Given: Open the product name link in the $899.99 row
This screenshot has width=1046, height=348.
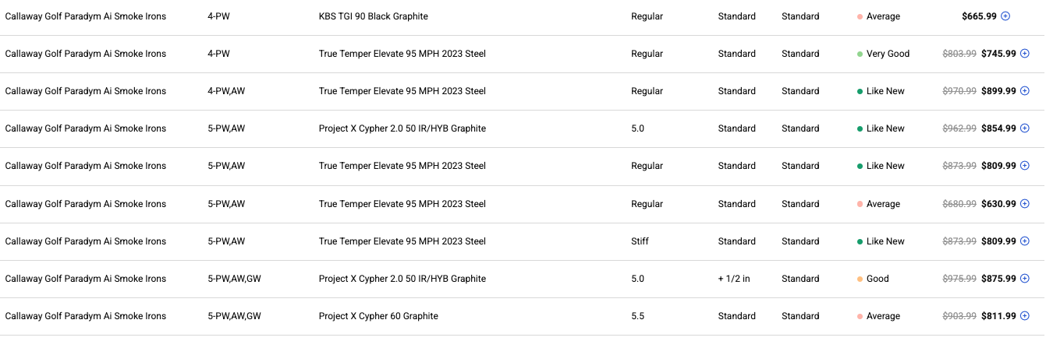Looking at the screenshot, I should tap(86, 91).
